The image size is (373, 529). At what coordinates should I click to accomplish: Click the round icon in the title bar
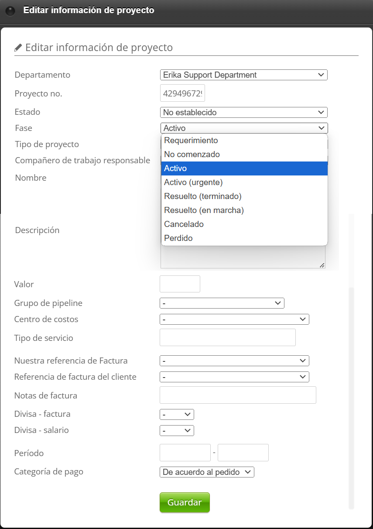(10, 11)
